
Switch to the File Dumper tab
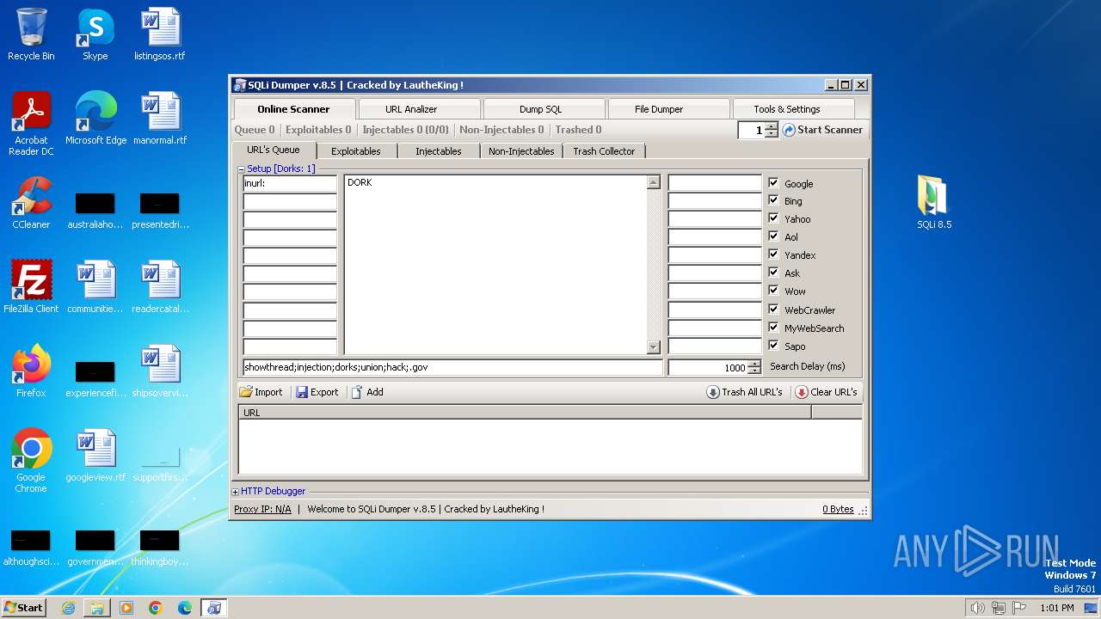tap(659, 109)
